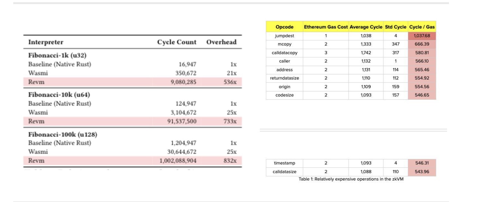Select the Fibonacci-100k (u128) section heading
This screenshot has height=202, width=478.
click(63, 134)
